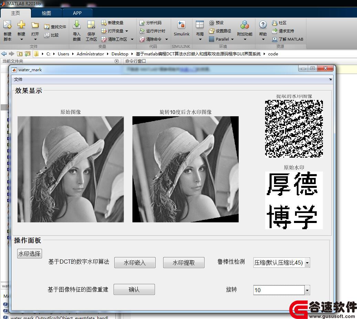Expand the Help (帮助) dropdown arrow

coord(263,39)
